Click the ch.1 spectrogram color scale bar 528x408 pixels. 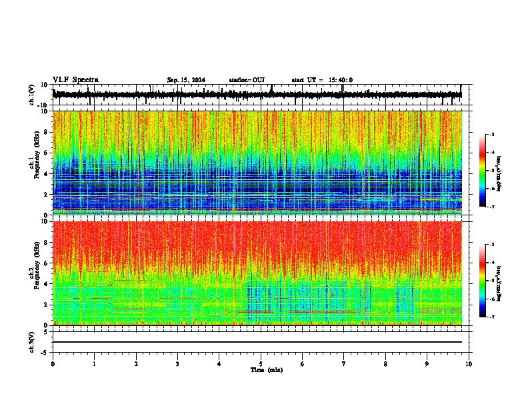click(x=482, y=171)
